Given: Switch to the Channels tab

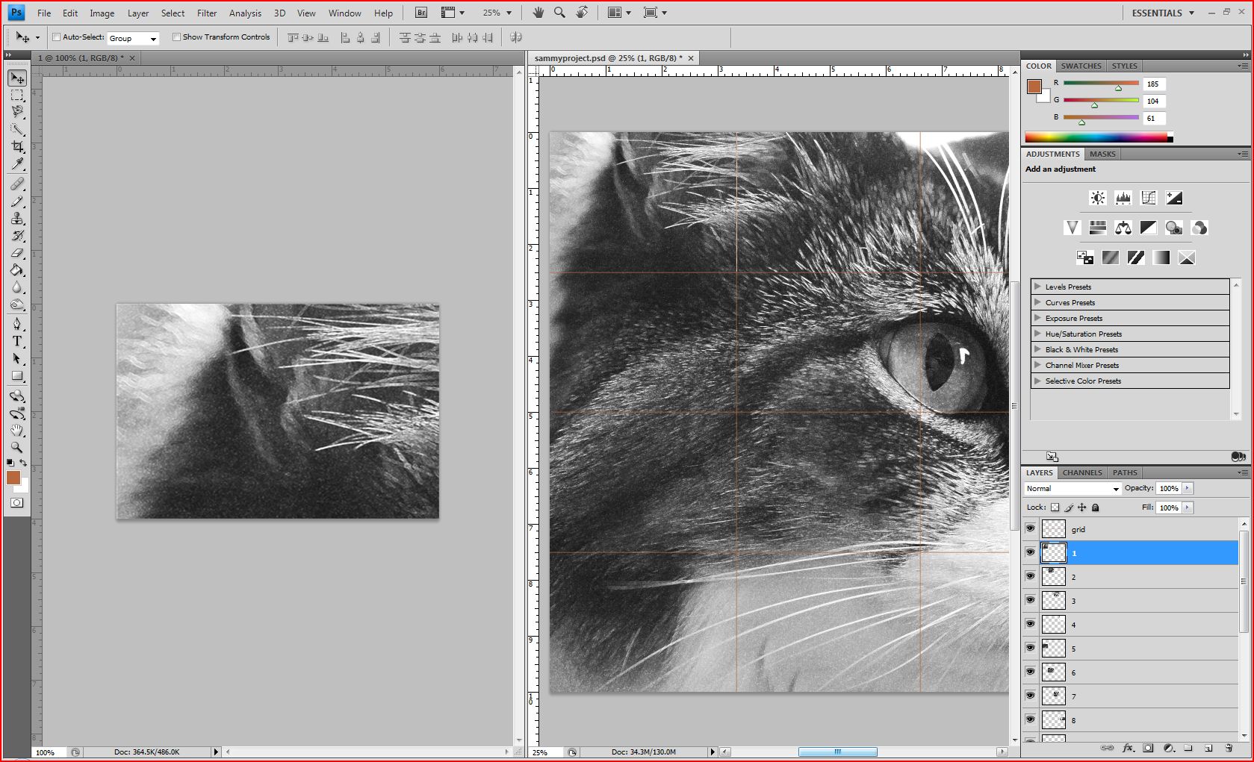Looking at the screenshot, I should click(x=1082, y=472).
